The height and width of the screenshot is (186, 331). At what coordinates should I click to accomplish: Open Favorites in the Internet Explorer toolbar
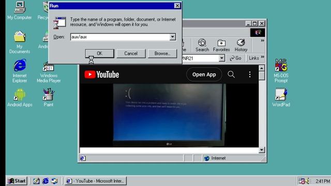pos(221,45)
